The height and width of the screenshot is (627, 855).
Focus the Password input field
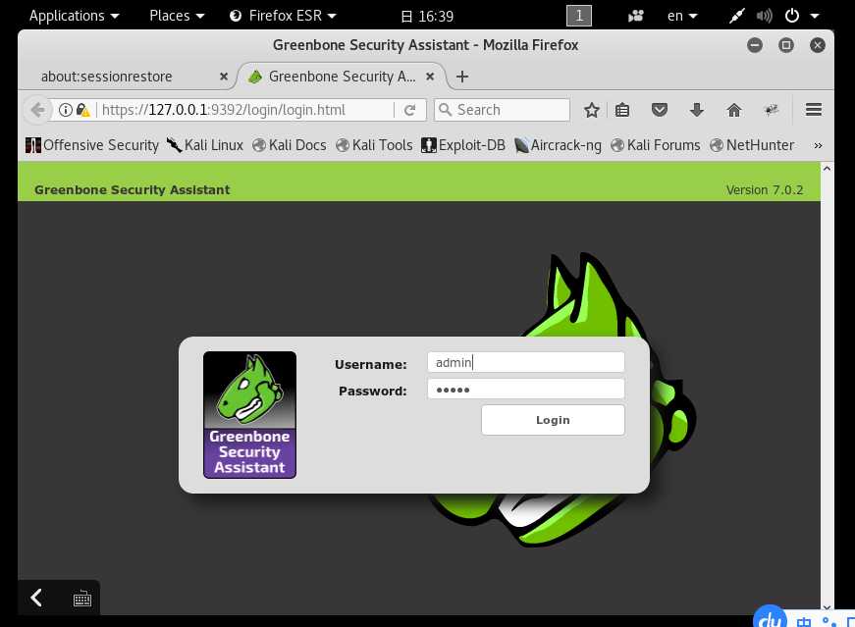point(525,390)
